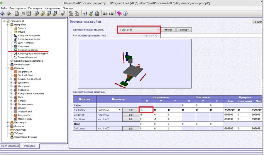The height and width of the screenshot is (155, 264).
Task: Click the open file toolbar icon
Action: (23, 14)
